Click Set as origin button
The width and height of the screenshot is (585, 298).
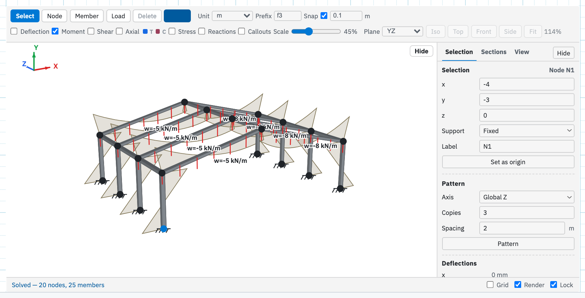[x=508, y=162]
